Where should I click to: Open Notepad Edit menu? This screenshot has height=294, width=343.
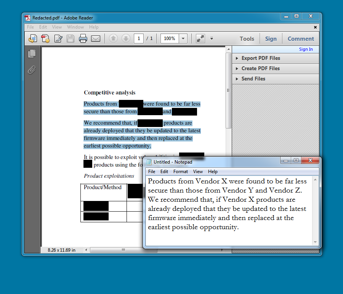[164, 172]
